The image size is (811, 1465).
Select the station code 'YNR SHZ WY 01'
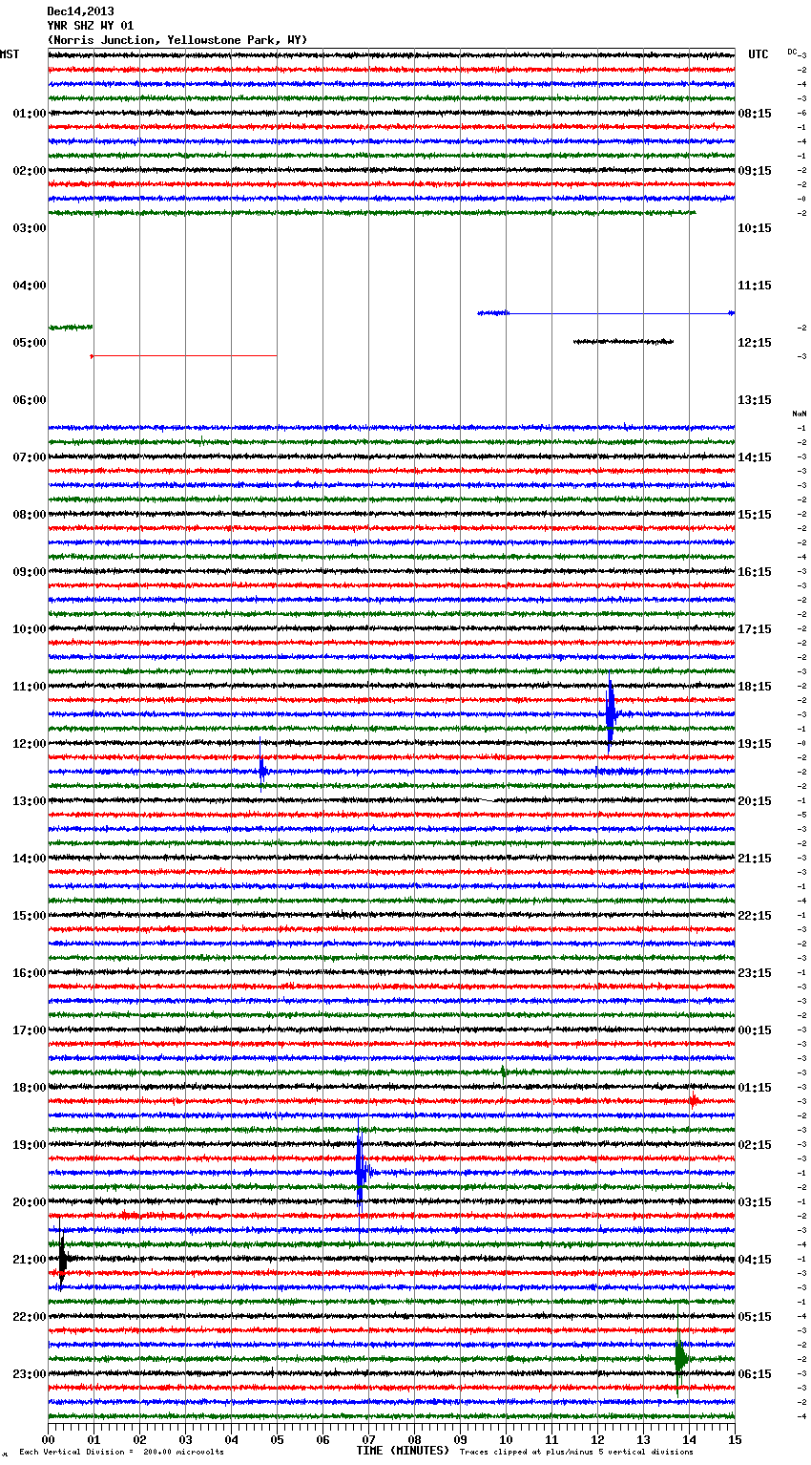(91, 26)
